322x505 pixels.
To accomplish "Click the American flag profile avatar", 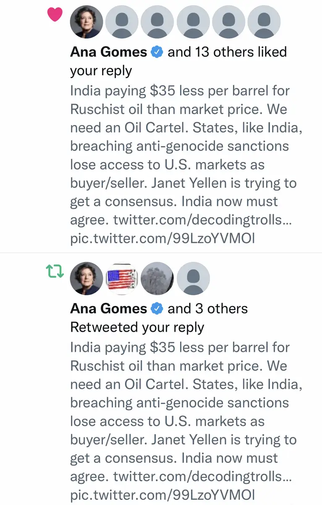I will [x=122, y=279].
